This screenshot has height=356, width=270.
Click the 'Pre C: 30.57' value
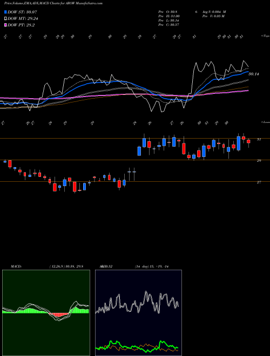(x=169, y=25)
